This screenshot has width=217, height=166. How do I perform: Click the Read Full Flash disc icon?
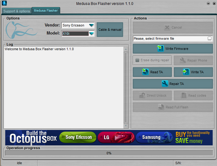pyautogui.click(x=161, y=107)
